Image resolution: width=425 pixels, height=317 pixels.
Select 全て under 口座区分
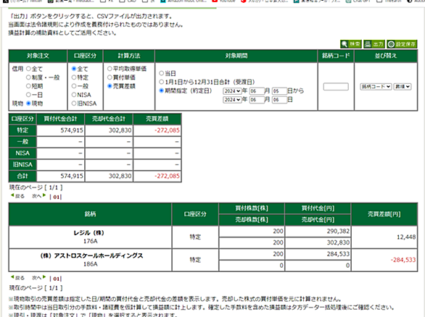coord(74,69)
